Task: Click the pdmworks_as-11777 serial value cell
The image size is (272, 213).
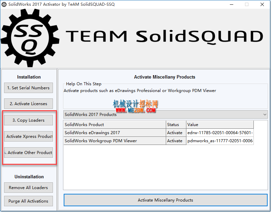Action: [220, 141]
